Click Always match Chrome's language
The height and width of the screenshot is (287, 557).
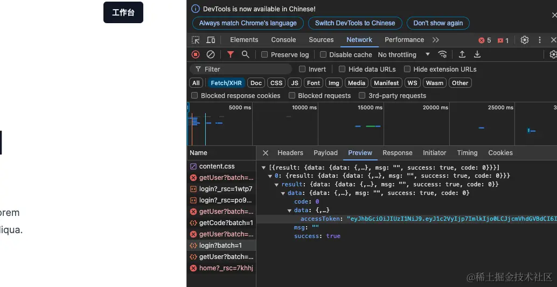click(248, 23)
